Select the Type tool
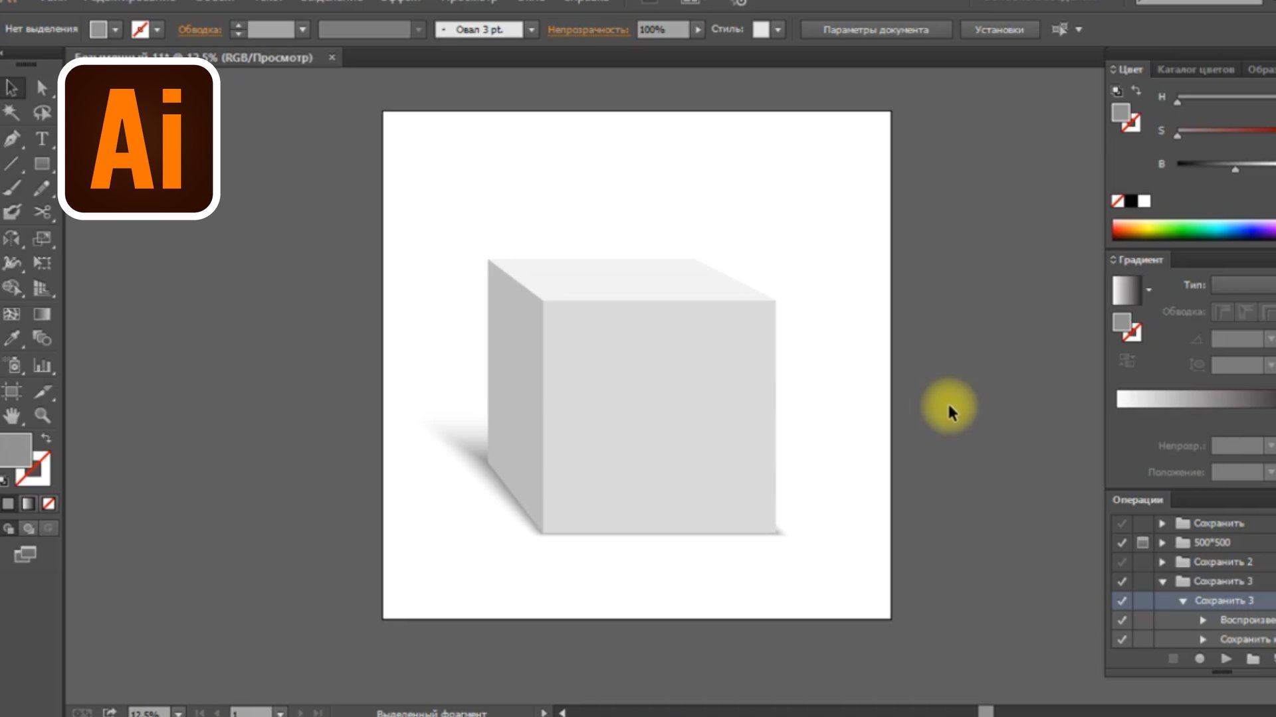This screenshot has height=717, width=1276. [42, 138]
